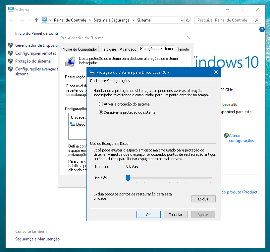The width and height of the screenshot is (270, 252).
Task: Open the help question mark icon
Action: (x=262, y=29)
